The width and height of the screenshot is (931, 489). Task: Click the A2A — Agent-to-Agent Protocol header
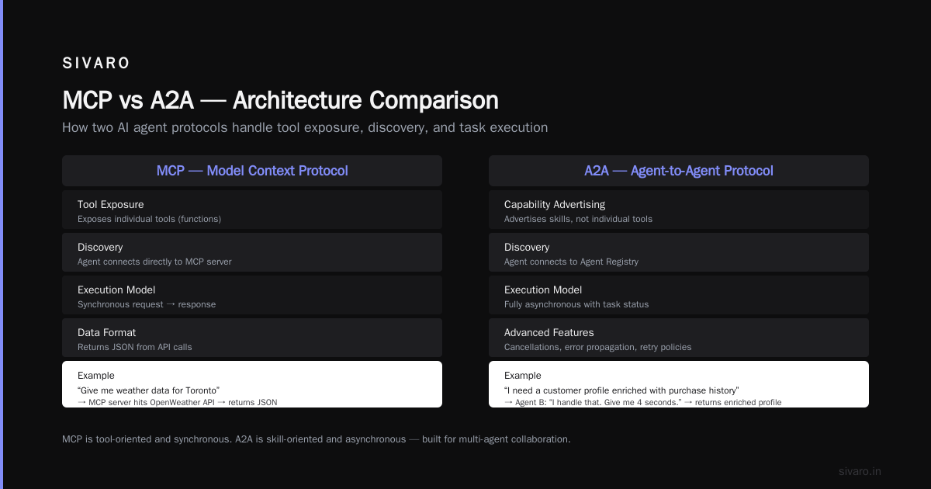(x=679, y=171)
